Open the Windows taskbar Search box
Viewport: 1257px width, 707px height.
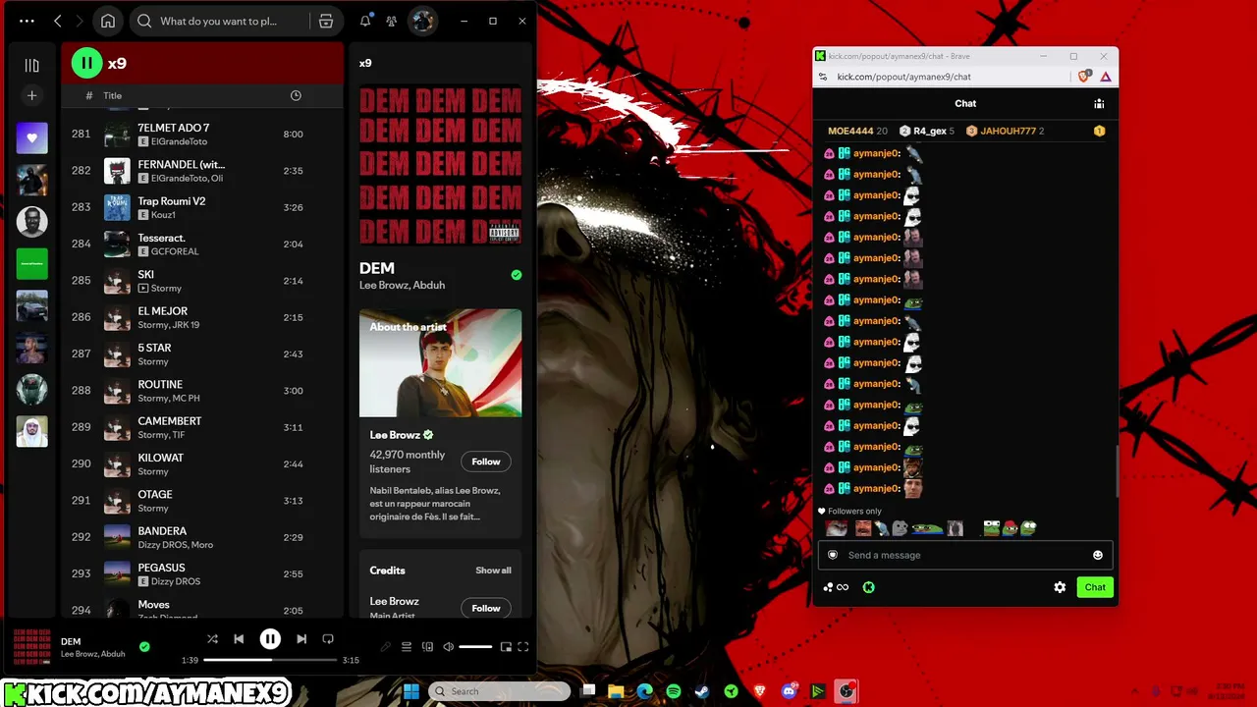[x=499, y=691]
